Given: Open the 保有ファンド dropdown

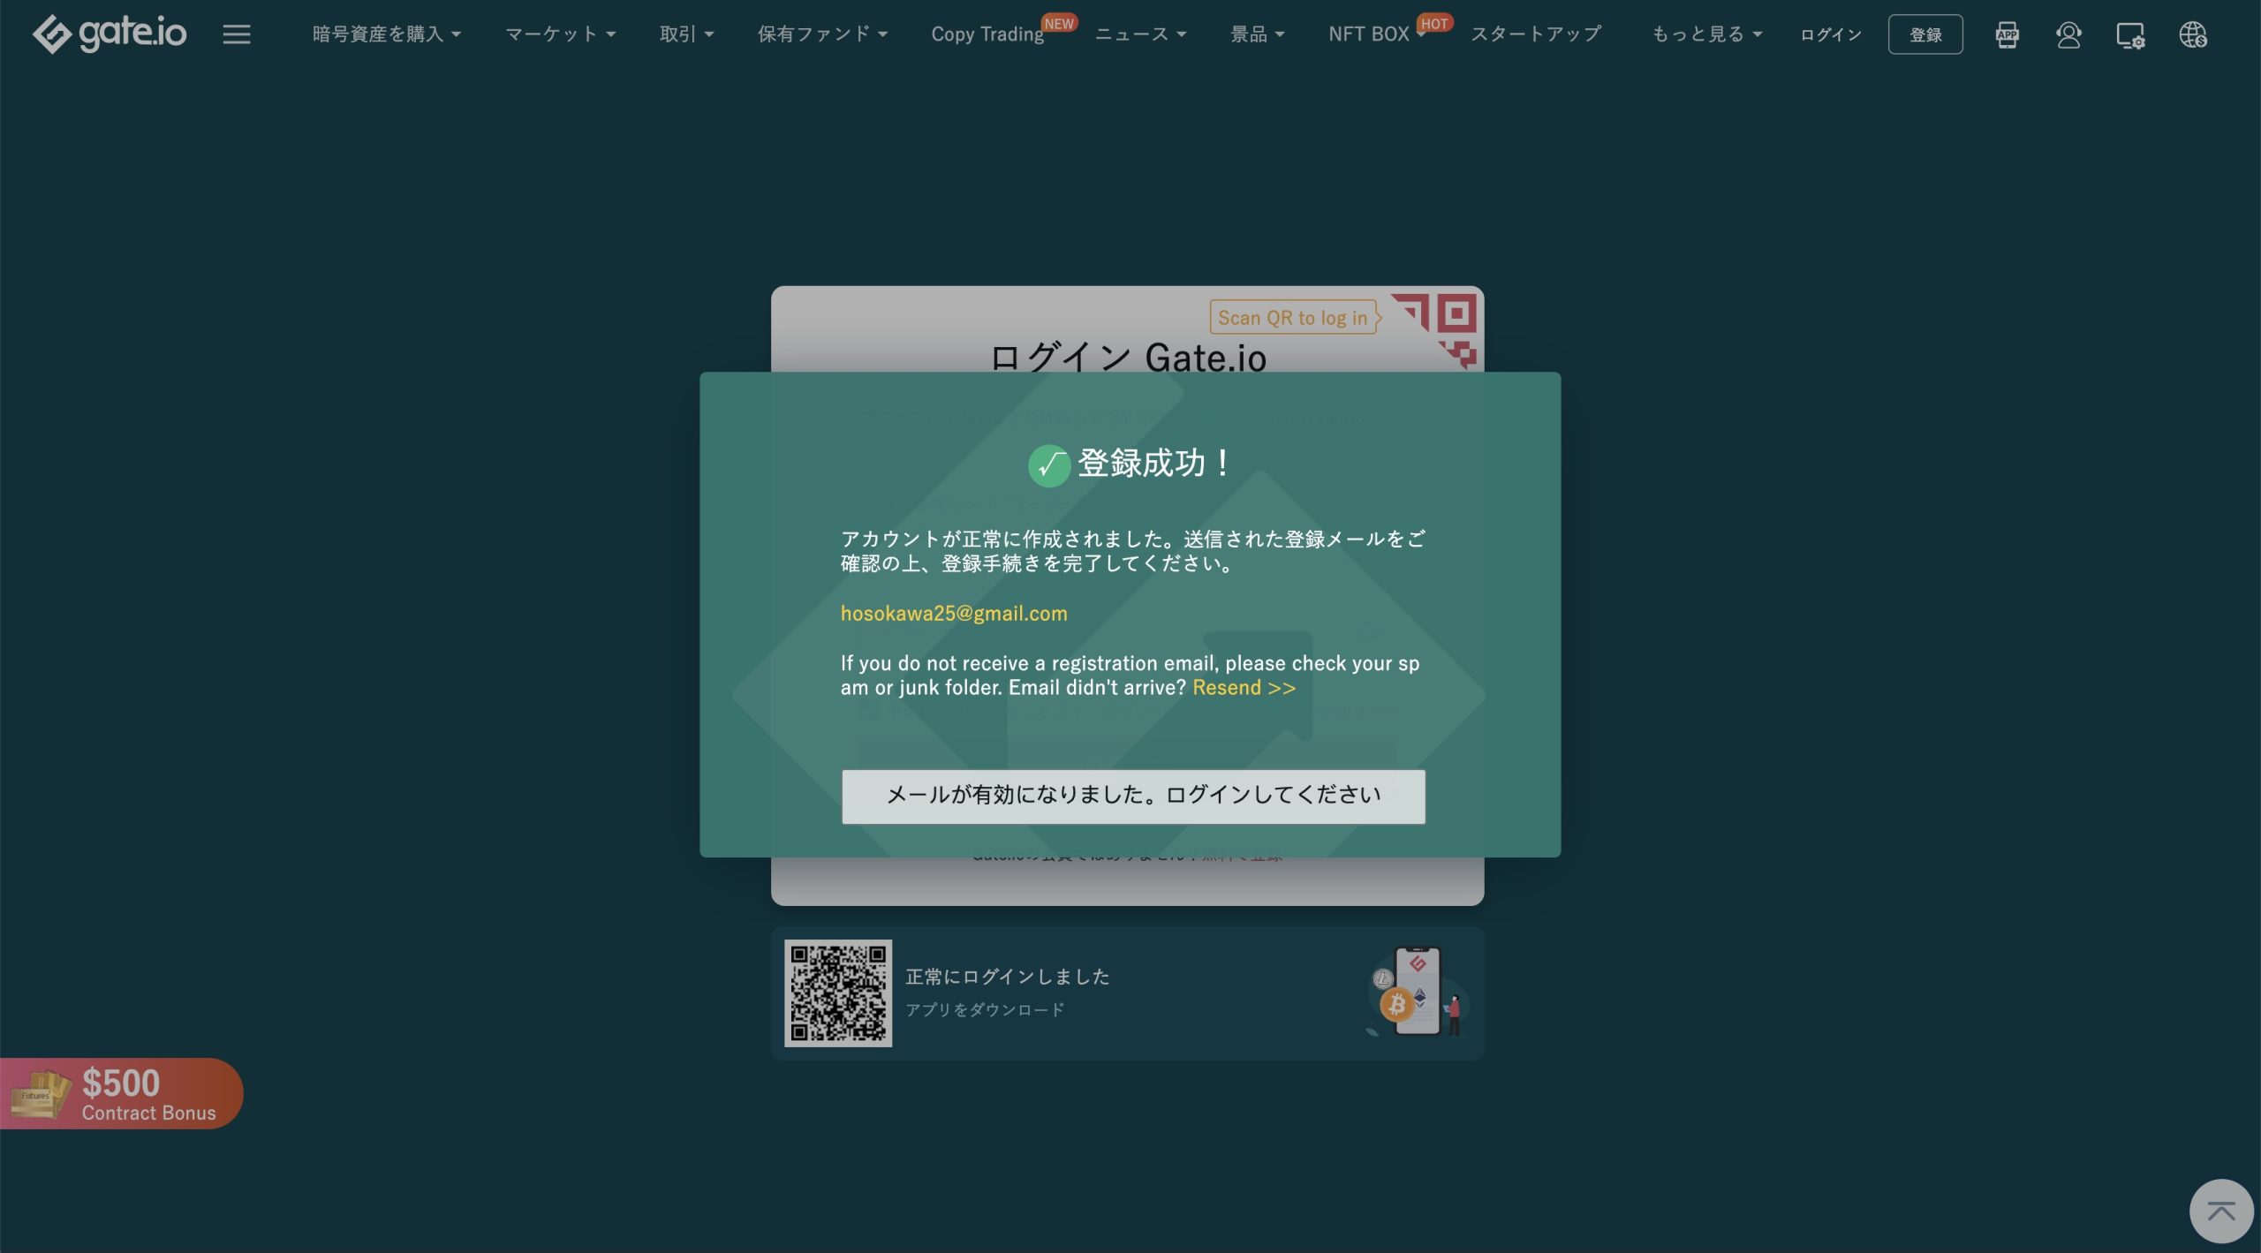Looking at the screenshot, I should click(822, 34).
